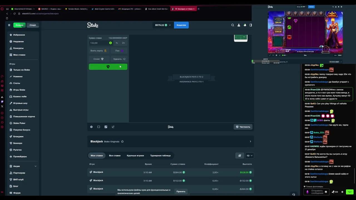Reload the browser page
Screen dimensions: 356x200
click(14, 14)
